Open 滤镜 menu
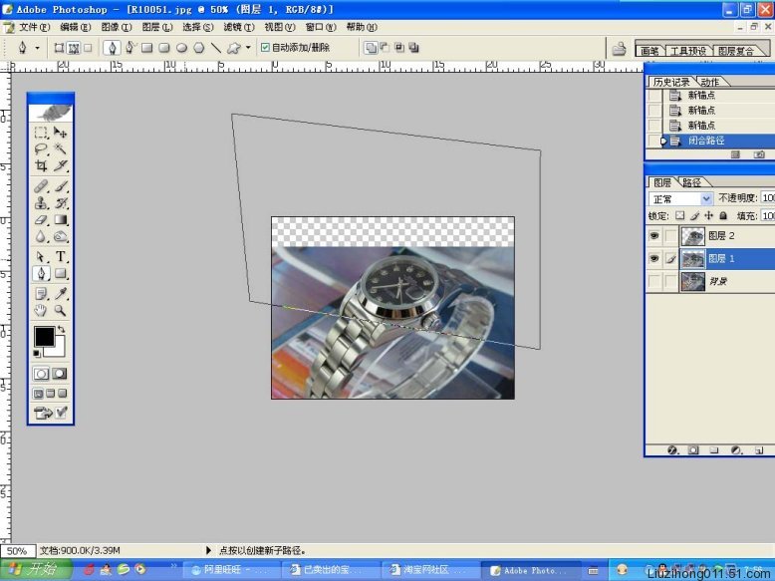The image size is (775, 581). [x=239, y=27]
